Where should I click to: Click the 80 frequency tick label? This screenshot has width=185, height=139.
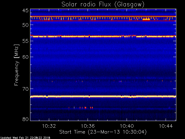click(x=25, y=119)
